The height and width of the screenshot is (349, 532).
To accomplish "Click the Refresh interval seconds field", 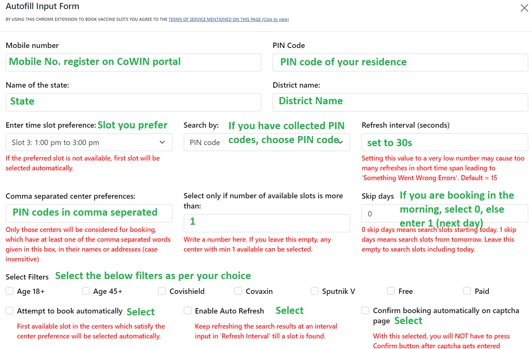I will [445, 142].
